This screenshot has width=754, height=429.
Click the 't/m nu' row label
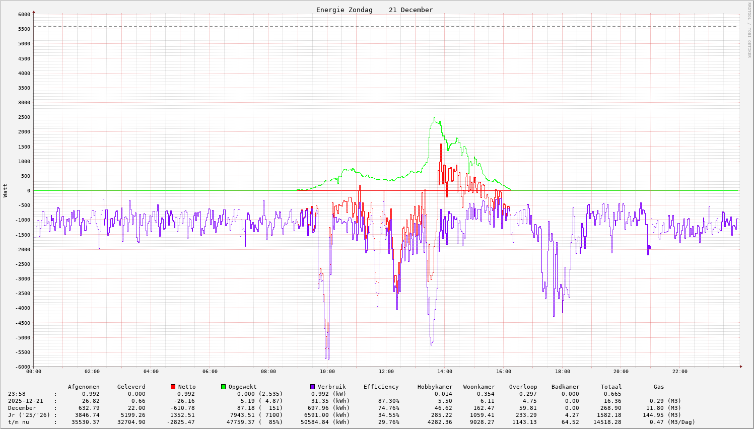(x=19, y=422)
